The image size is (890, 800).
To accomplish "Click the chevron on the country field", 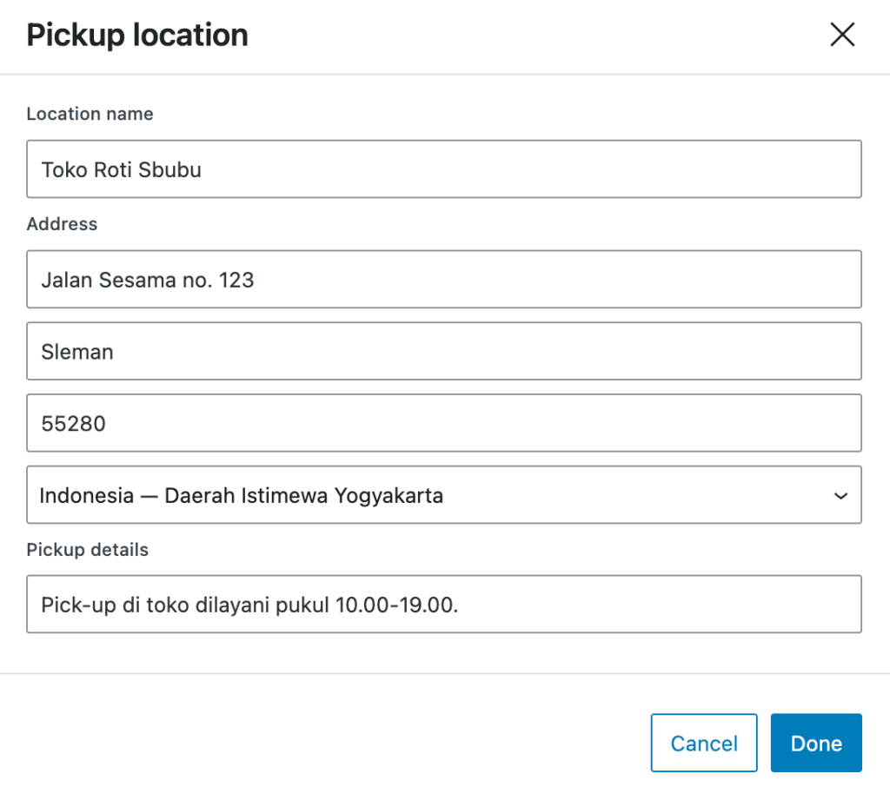I will click(840, 495).
